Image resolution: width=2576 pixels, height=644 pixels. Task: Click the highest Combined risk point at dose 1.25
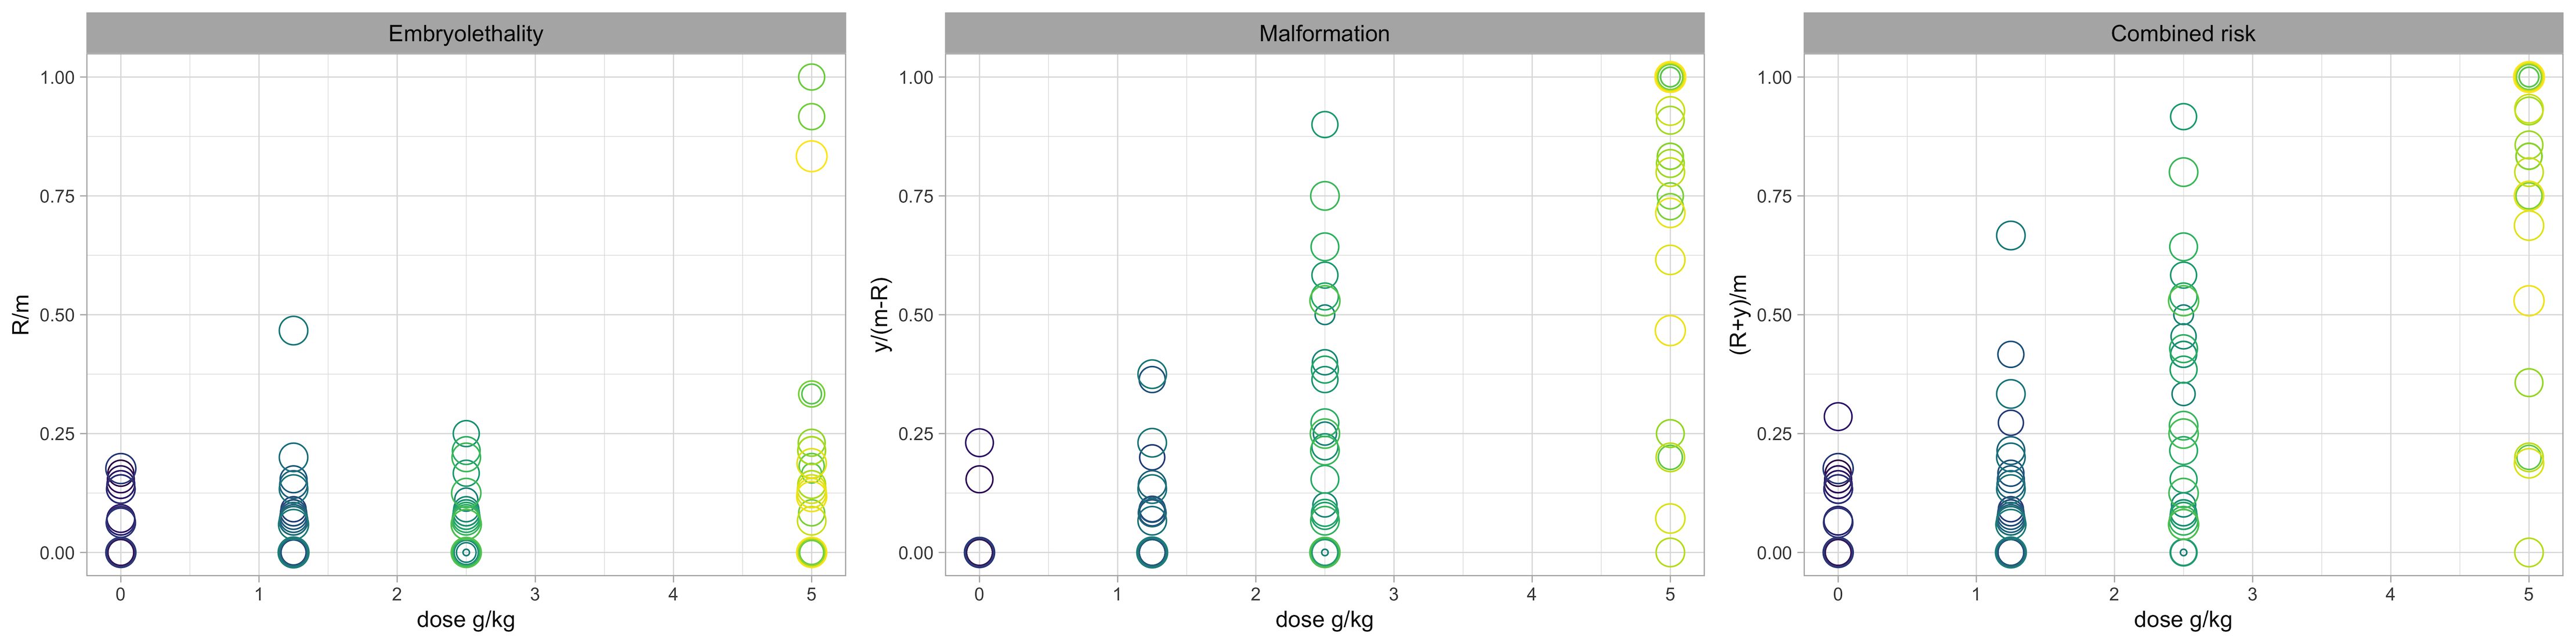coord(2010,236)
